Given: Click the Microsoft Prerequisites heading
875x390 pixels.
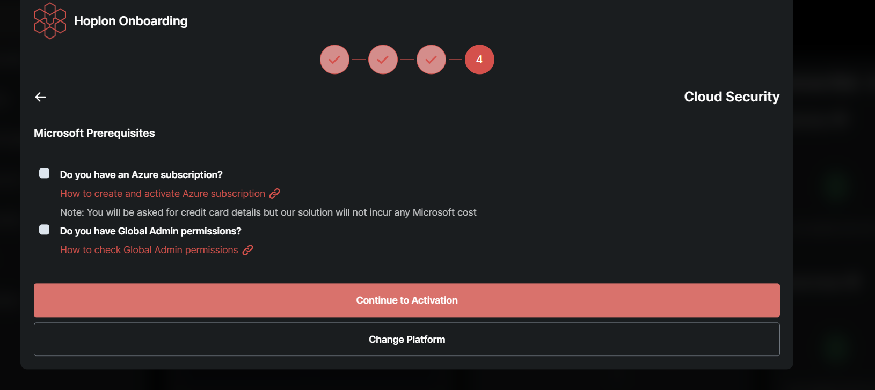Looking at the screenshot, I should coord(94,133).
